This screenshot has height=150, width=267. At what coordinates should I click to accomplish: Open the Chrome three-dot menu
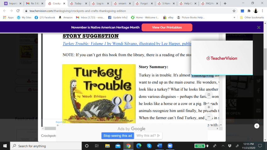[263, 10]
